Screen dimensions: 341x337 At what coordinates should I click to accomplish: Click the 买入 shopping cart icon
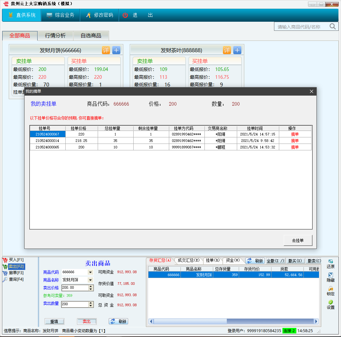click(5, 260)
